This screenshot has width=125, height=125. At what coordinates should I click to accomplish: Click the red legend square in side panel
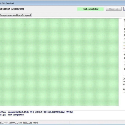[x=124, y=48]
